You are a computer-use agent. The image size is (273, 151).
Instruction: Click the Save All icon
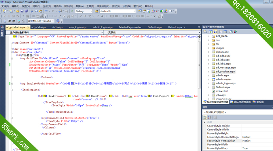[x=26, y=11]
